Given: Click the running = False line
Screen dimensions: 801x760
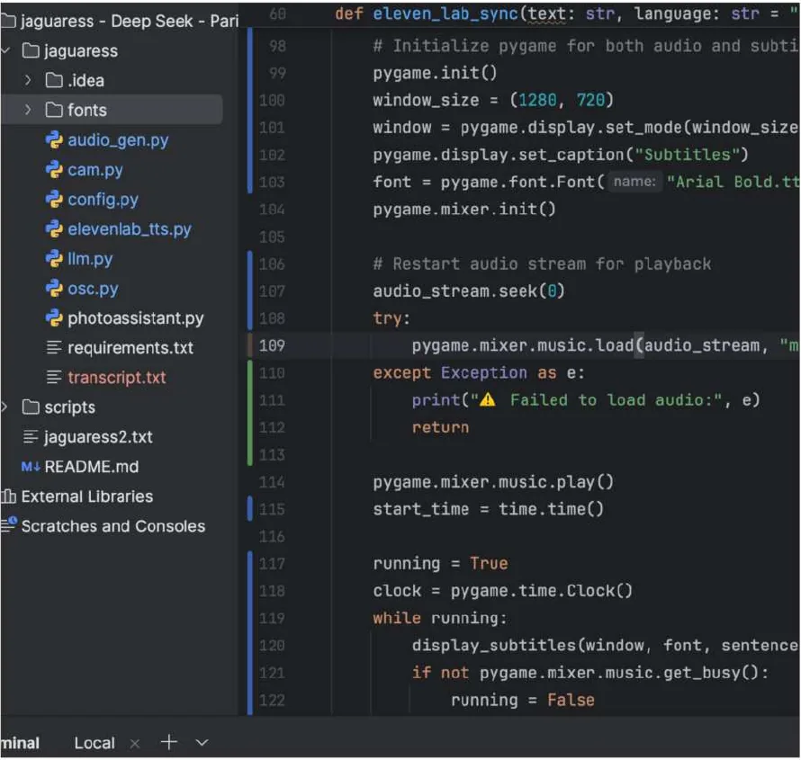Looking at the screenshot, I should click(x=523, y=701).
